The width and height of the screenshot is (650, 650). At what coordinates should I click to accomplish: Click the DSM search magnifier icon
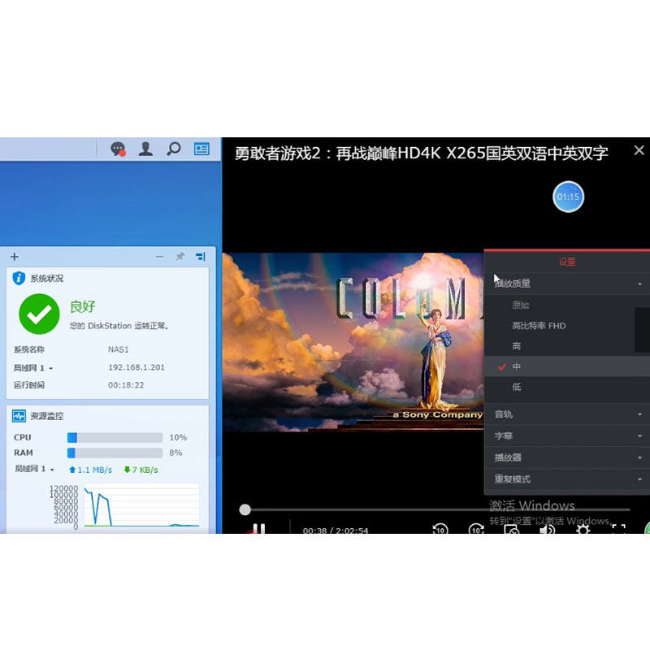pos(173,149)
